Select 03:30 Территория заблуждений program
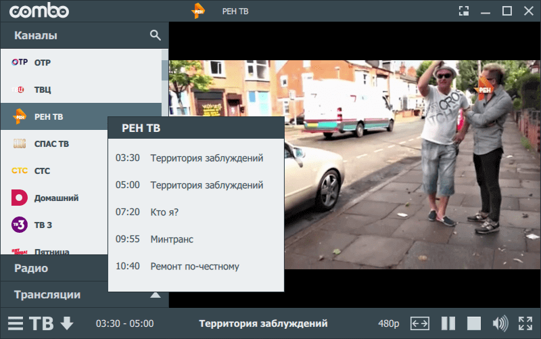Image resolution: width=541 pixels, height=339 pixels. coord(196,158)
